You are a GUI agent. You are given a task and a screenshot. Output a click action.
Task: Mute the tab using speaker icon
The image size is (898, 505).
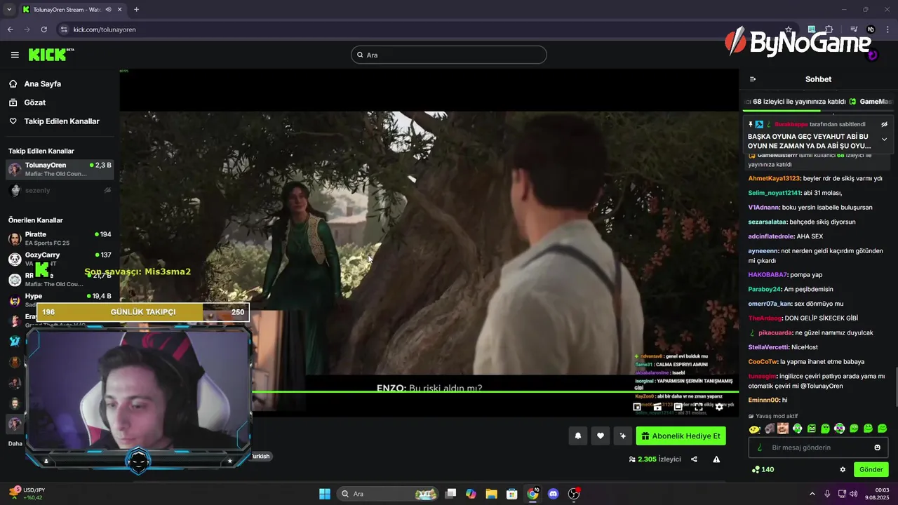click(108, 10)
